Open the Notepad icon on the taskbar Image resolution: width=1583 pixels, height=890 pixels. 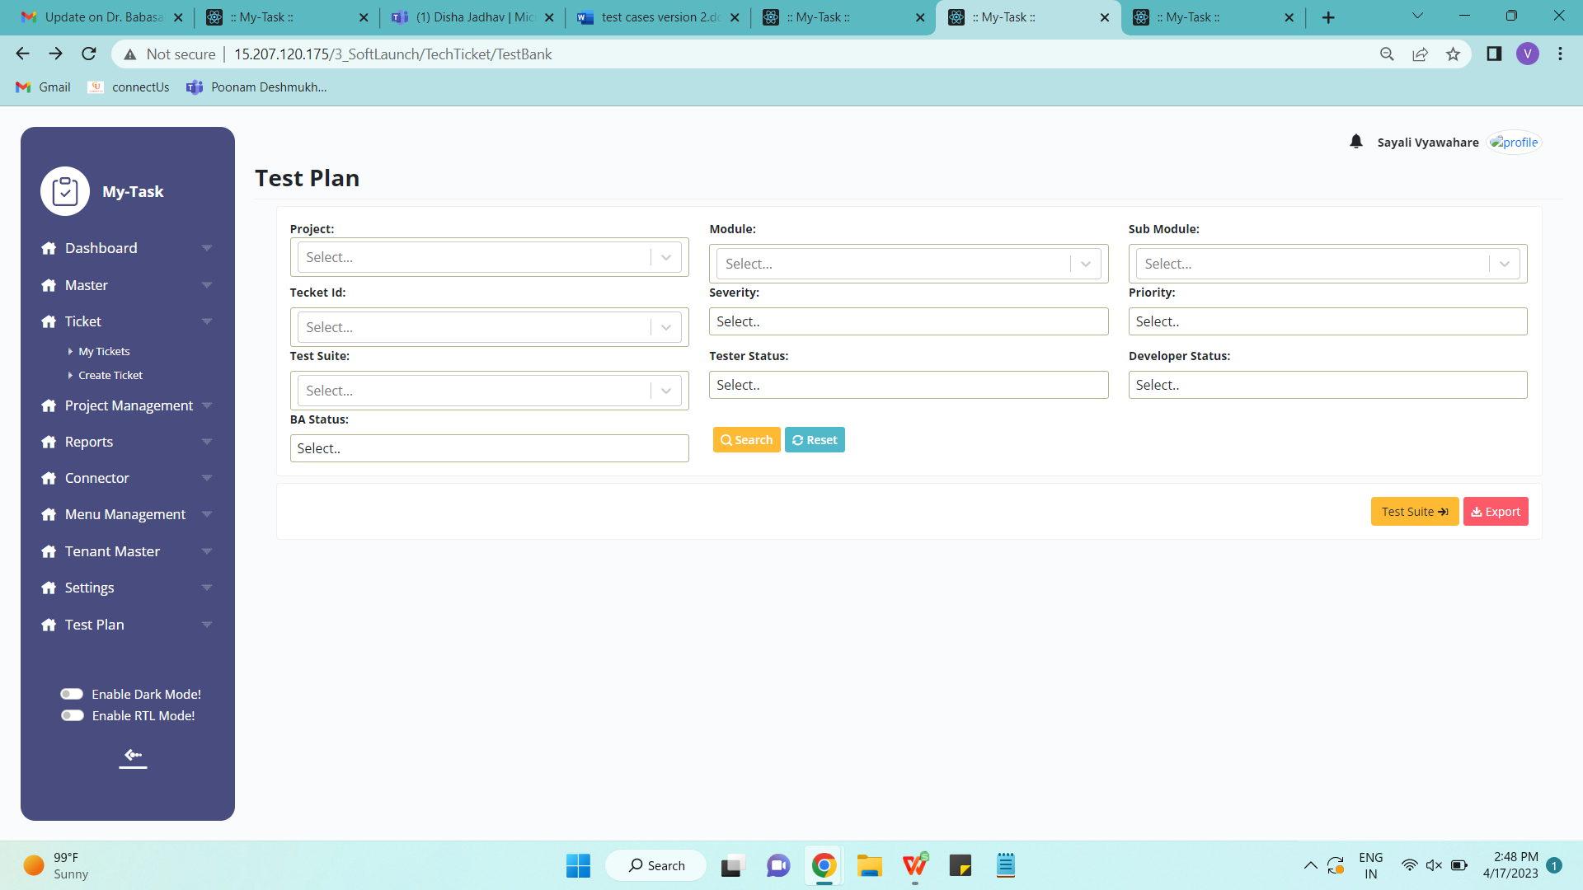pos(1006,865)
